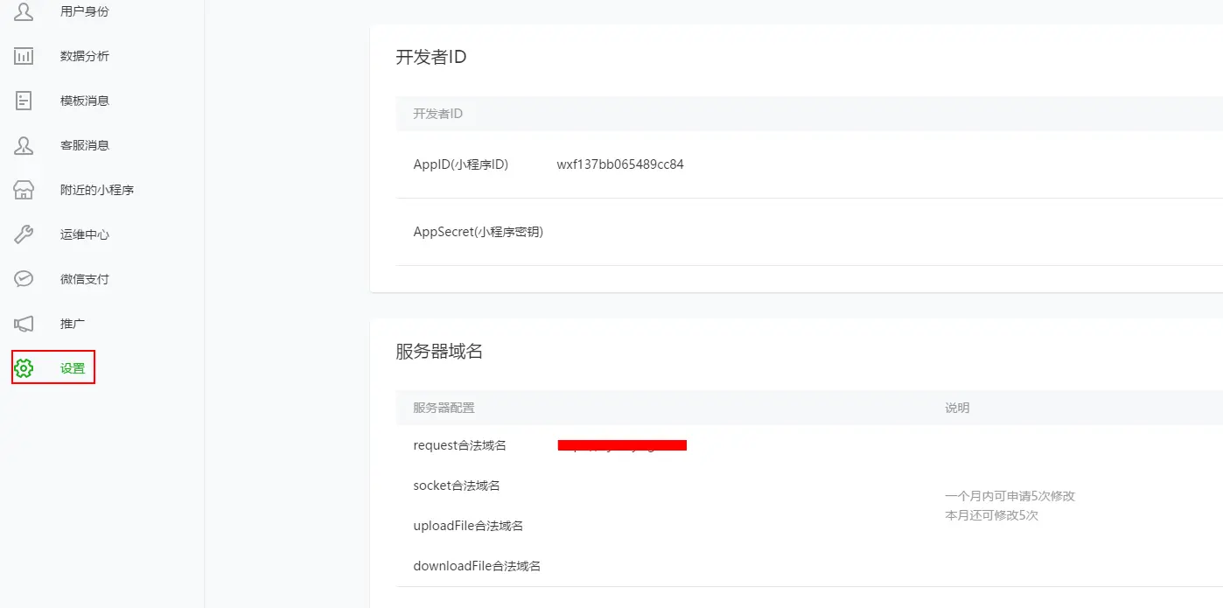The width and height of the screenshot is (1223, 608).
Task: Click the data analysis bar chart icon
Action: [x=24, y=56]
